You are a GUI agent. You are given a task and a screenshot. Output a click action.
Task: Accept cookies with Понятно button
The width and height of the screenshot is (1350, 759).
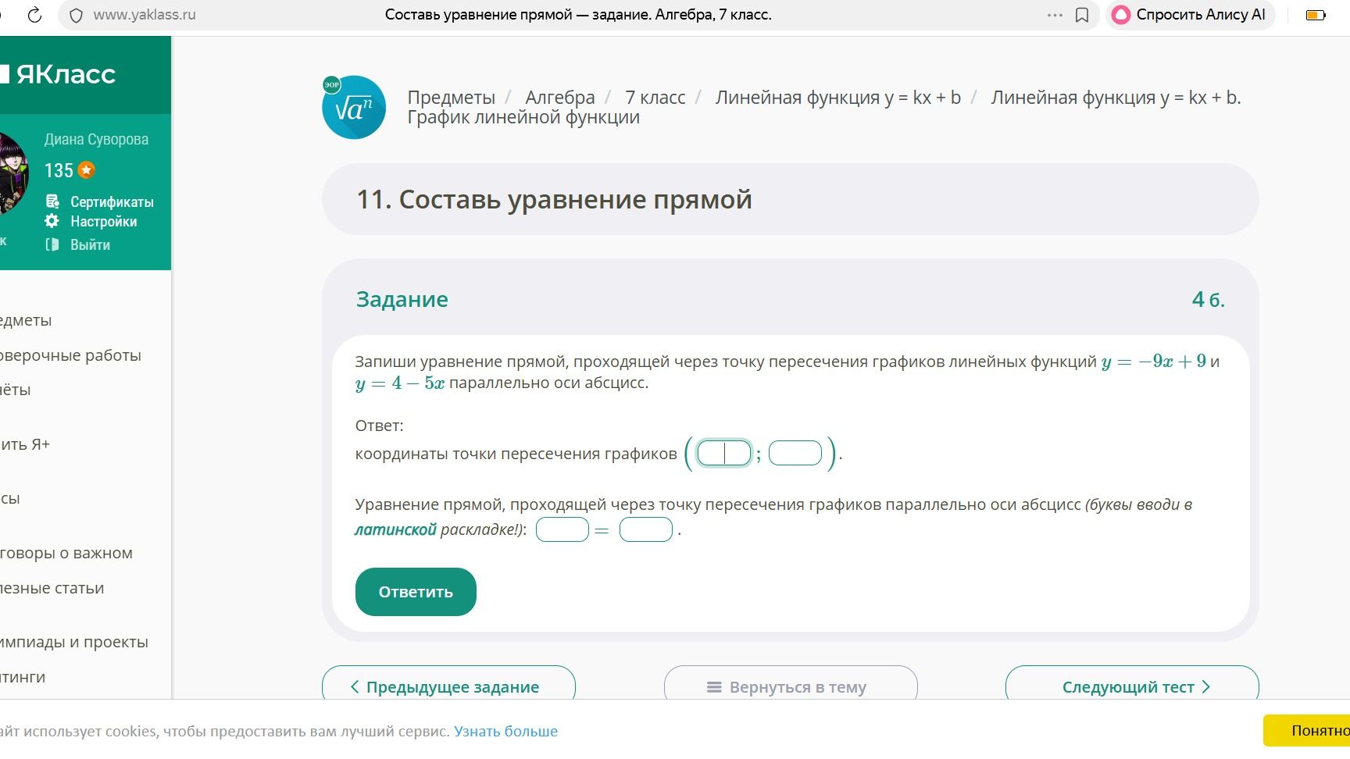point(1306,731)
